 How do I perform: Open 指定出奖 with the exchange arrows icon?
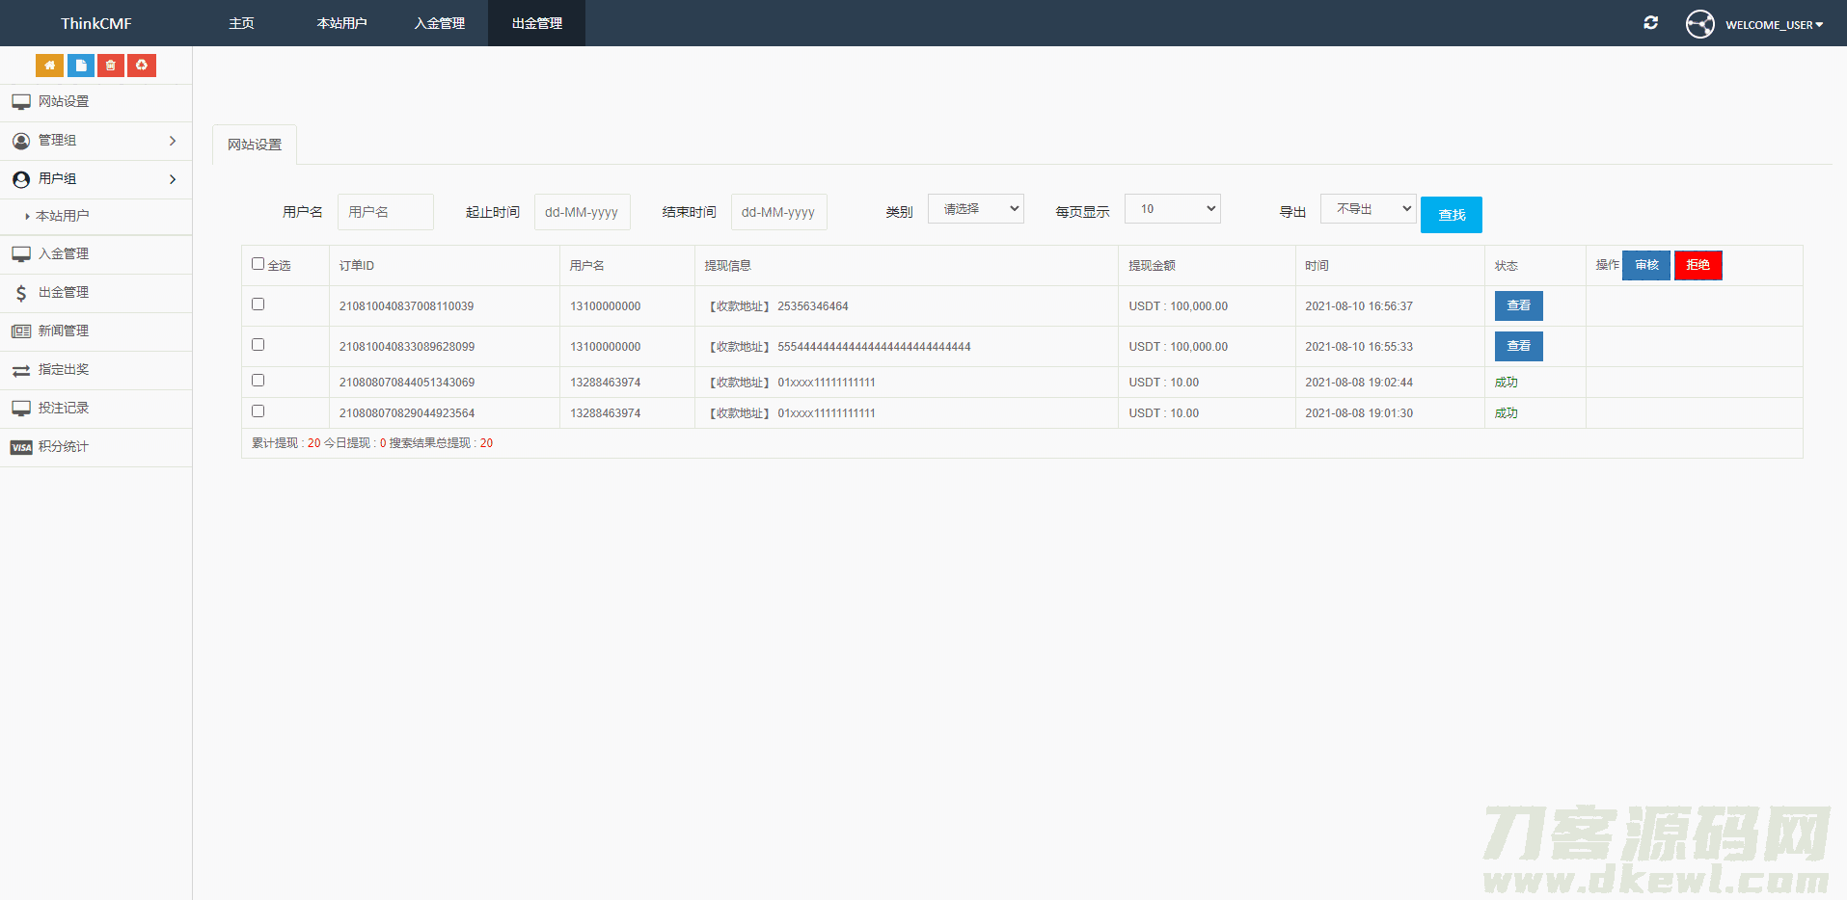[64, 370]
